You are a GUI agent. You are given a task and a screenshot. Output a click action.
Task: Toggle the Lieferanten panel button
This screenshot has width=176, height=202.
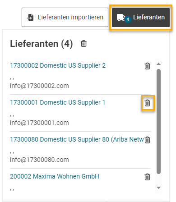tap(141, 18)
